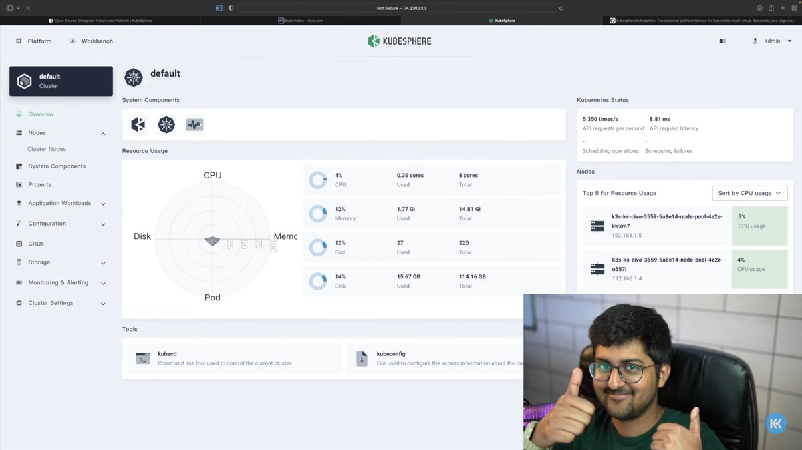The width and height of the screenshot is (802, 450).
Task: Expand Monitoring & Alerting section chevron
Action: 103,284
